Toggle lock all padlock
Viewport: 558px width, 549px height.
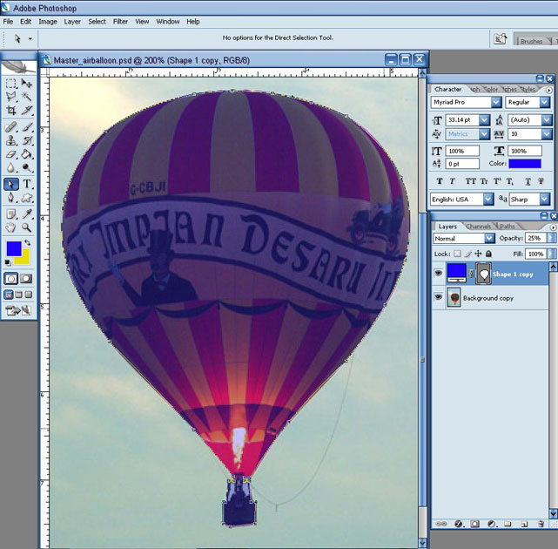coord(488,254)
